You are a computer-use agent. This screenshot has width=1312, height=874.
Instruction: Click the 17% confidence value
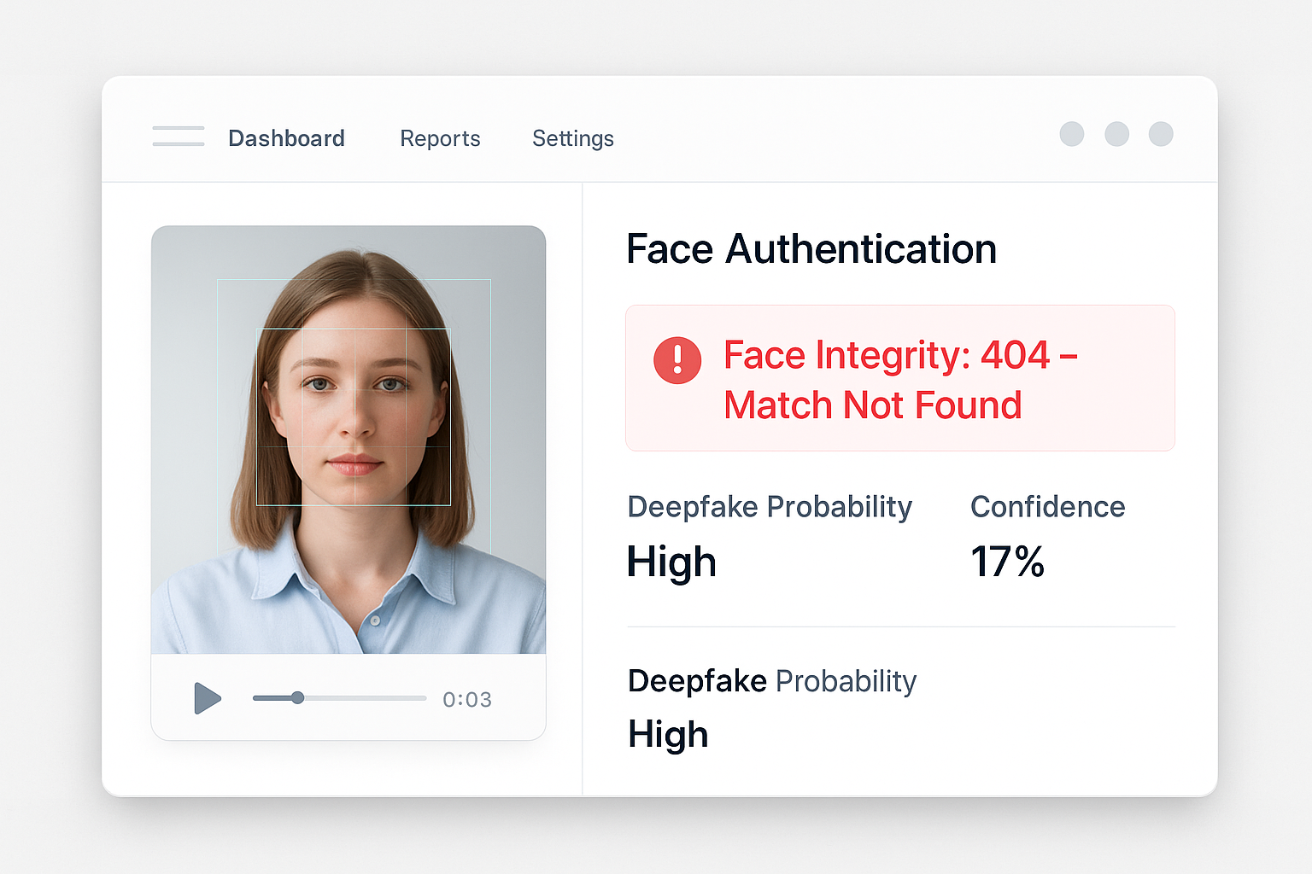pyautogui.click(x=1007, y=562)
